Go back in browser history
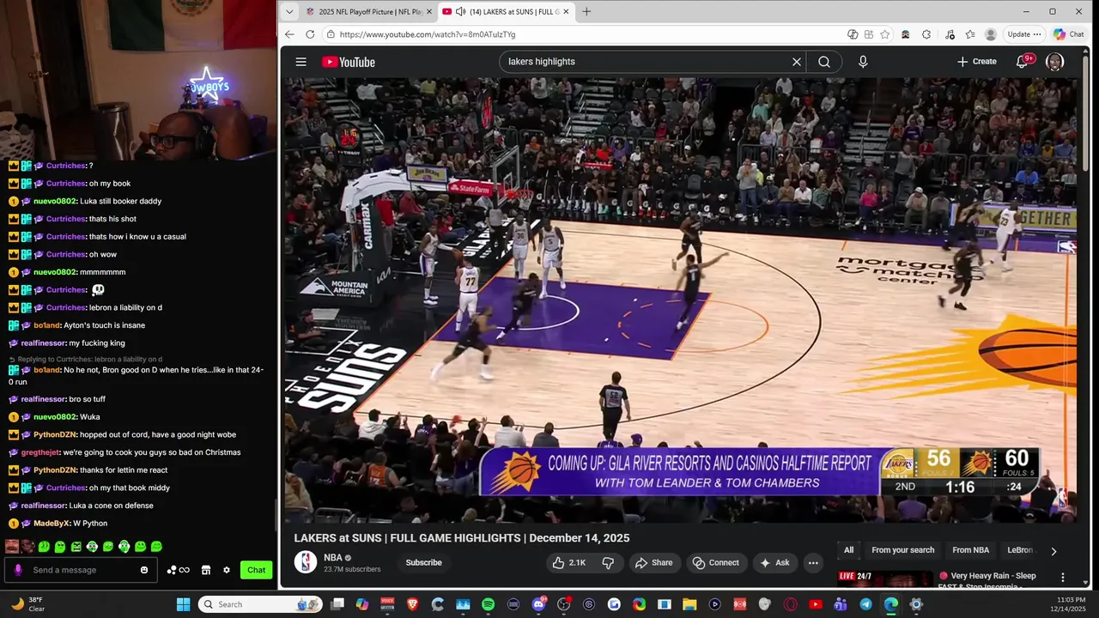This screenshot has height=618, width=1099. 289,34
